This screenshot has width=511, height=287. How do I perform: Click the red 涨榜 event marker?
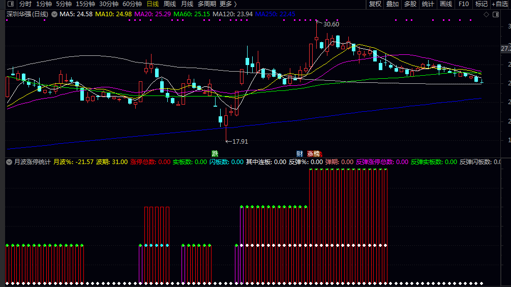pyautogui.click(x=314, y=153)
